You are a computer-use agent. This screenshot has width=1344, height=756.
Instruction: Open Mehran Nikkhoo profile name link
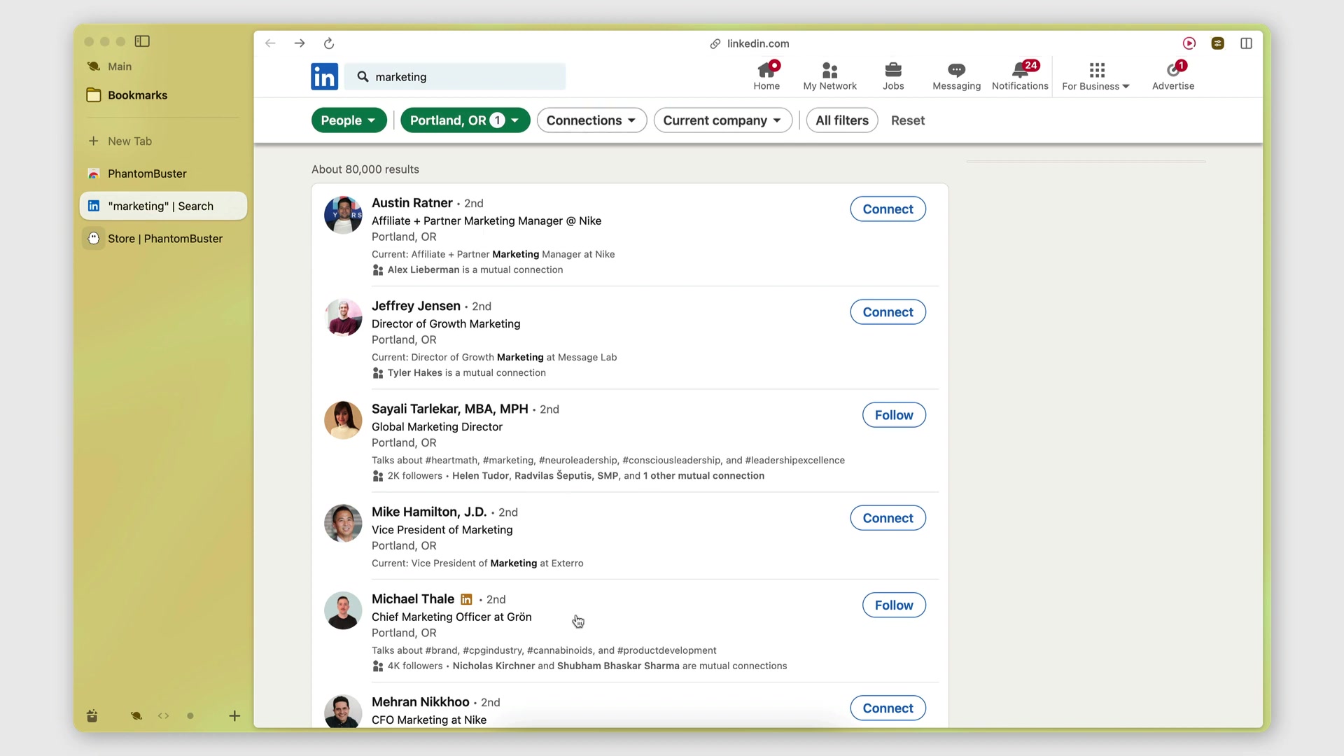click(x=420, y=702)
